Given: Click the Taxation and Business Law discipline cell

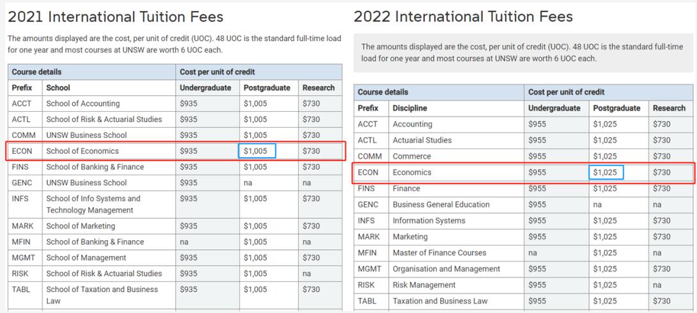Looking at the screenshot, I should [x=439, y=301].
